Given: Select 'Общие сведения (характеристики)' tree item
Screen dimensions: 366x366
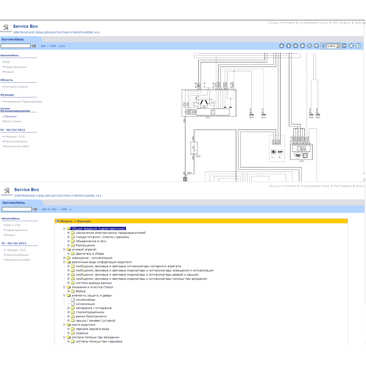Looking at the screenshot, I should (x=98, y=228).
